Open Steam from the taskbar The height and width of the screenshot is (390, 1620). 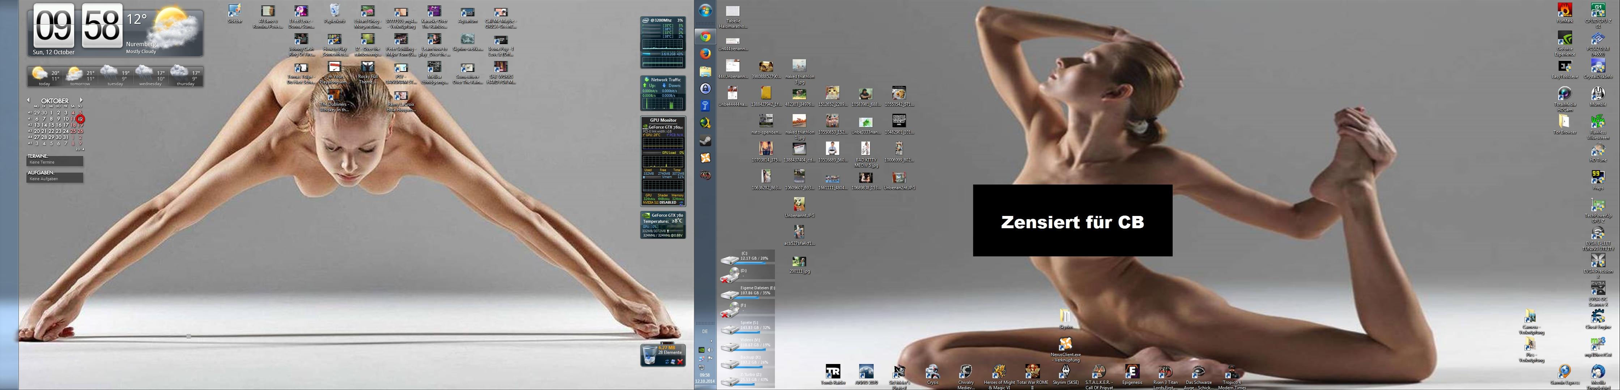[x=705, y=141]
